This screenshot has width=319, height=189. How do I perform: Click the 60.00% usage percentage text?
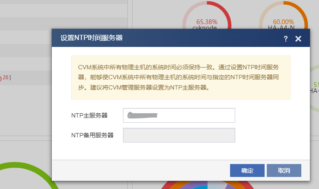(x=283, y=22)
